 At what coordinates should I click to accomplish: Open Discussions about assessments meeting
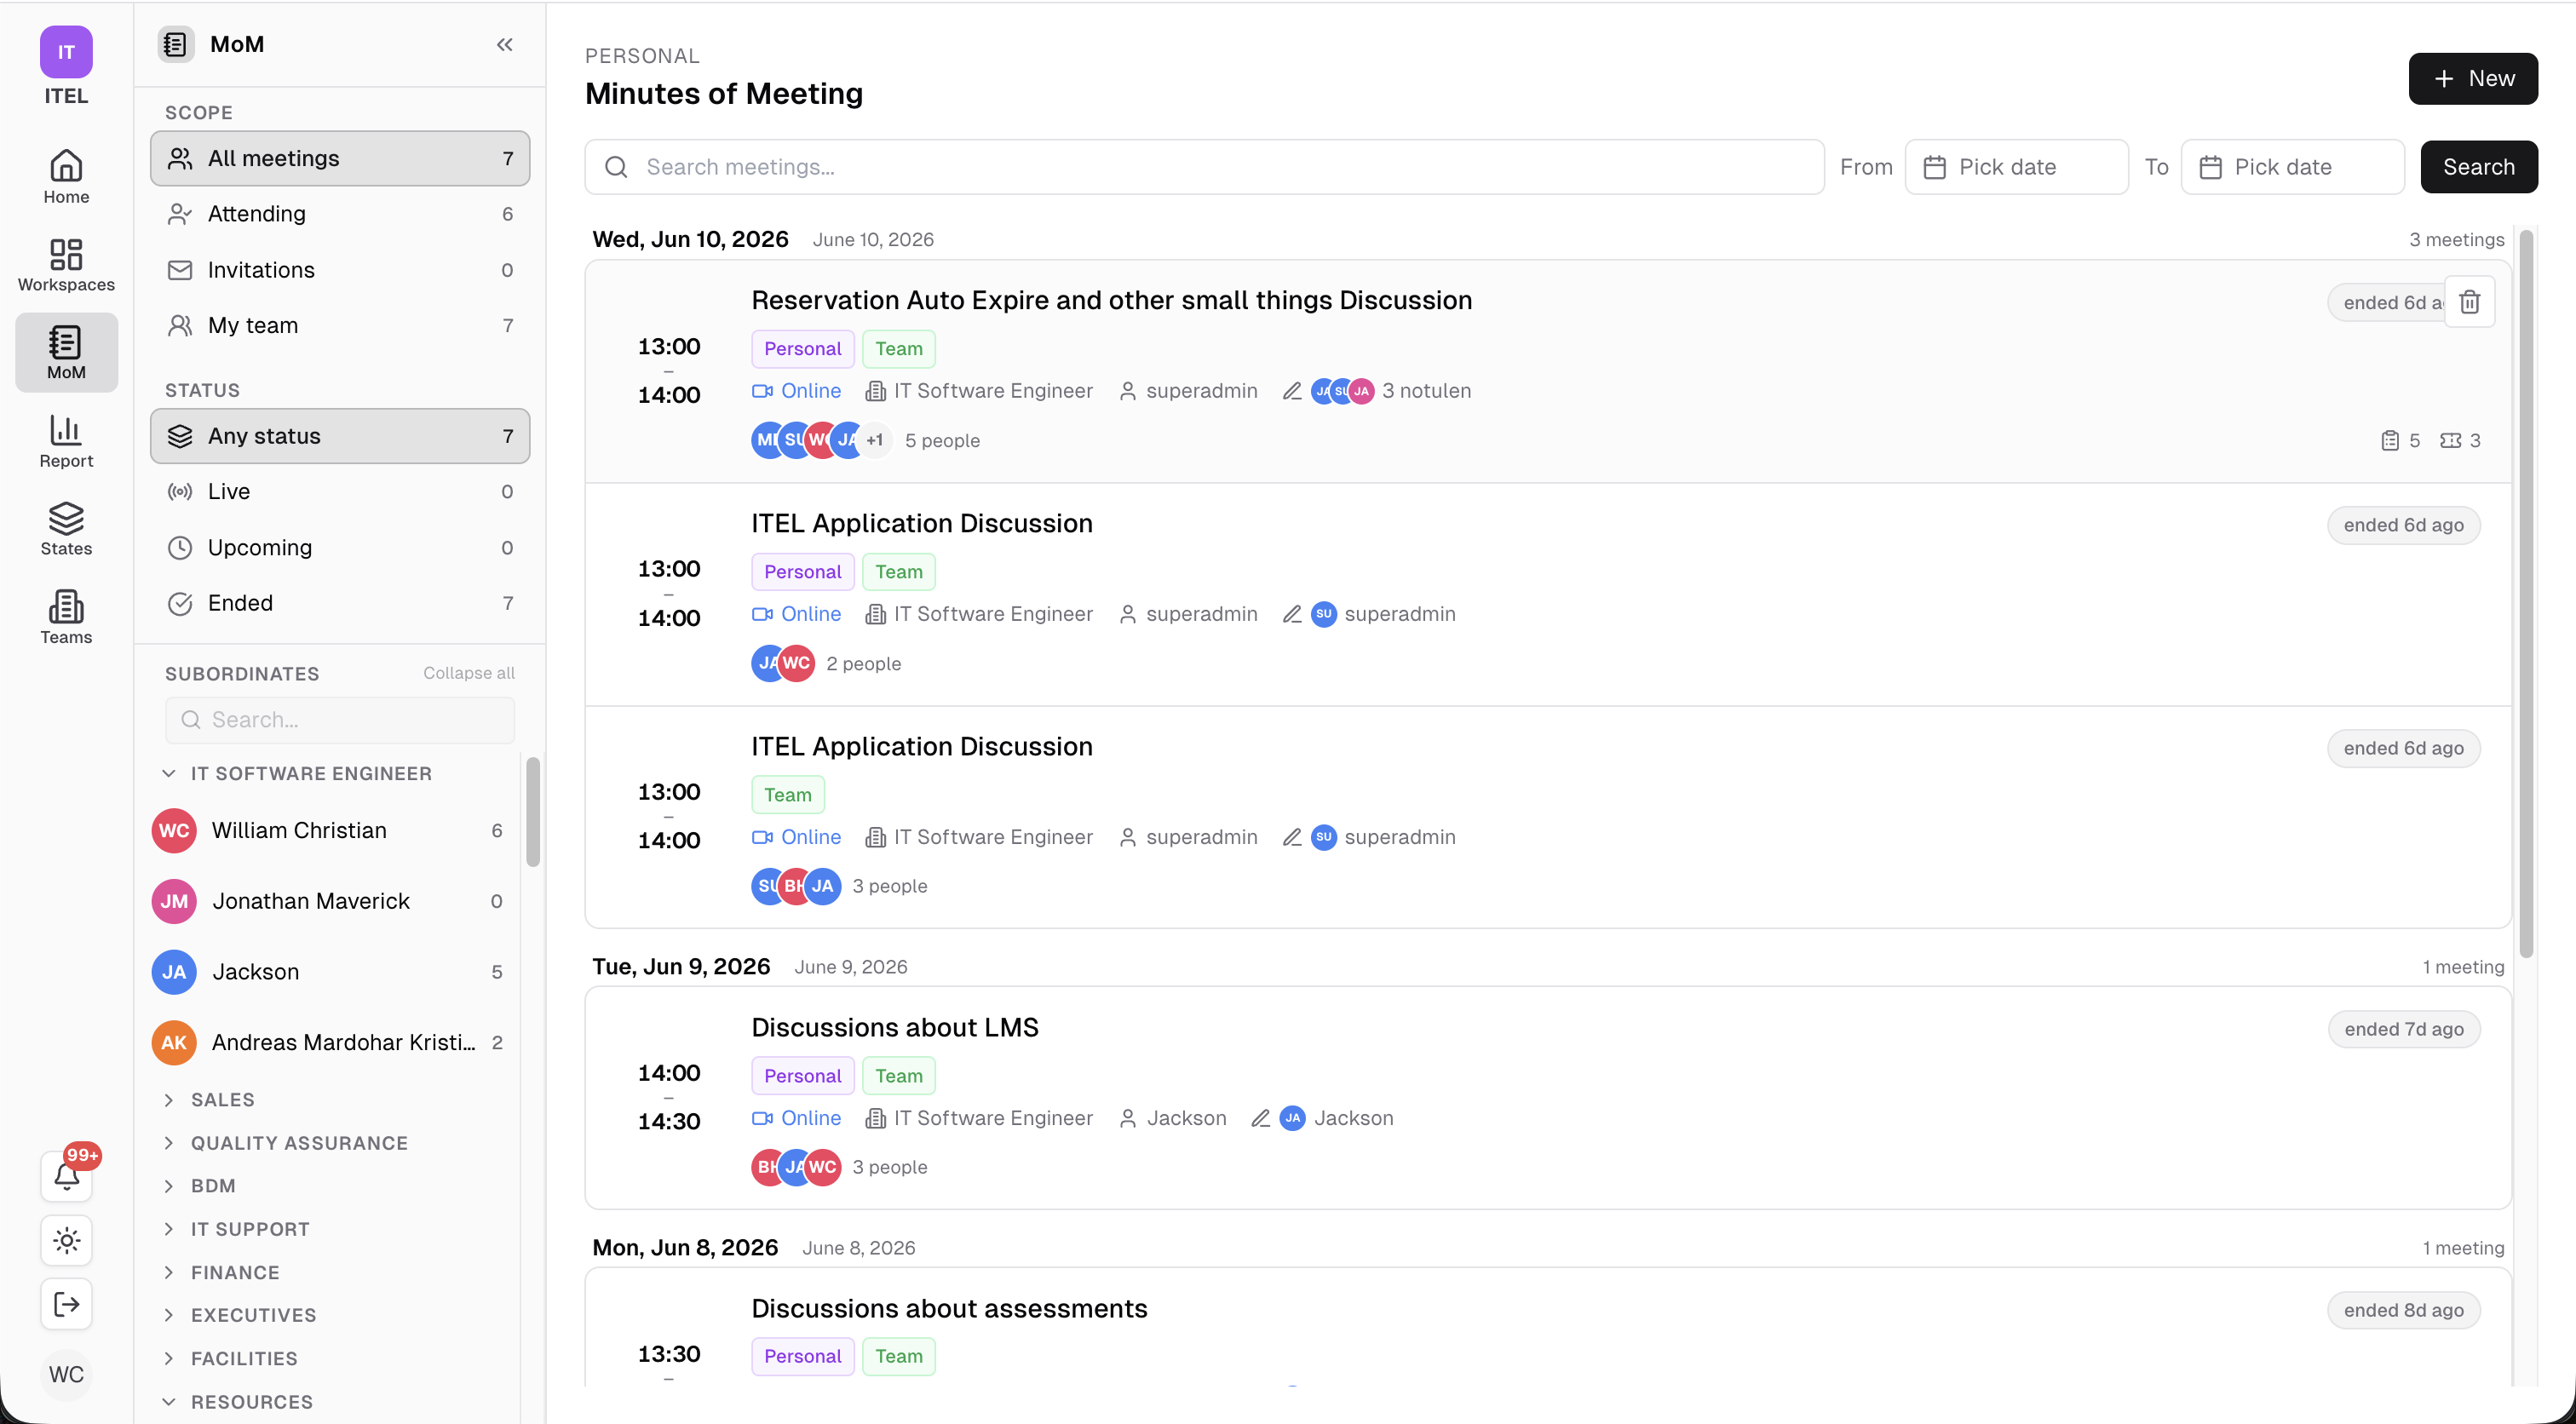click(x=949, y=1308)
